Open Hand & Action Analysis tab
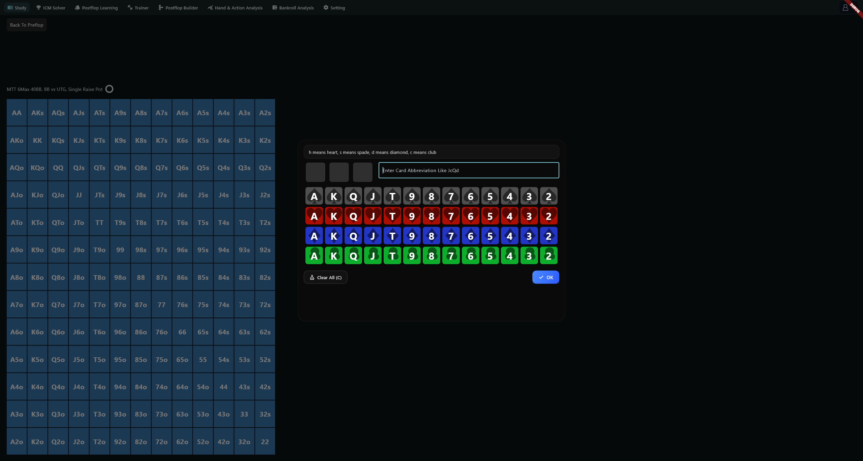Viewport: 863px width, 461px height. pyautogui.click(x=235, y=8)
